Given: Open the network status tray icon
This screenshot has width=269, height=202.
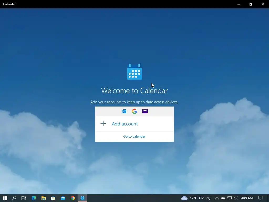Looking at the screenshot, I should click(230, 198).
